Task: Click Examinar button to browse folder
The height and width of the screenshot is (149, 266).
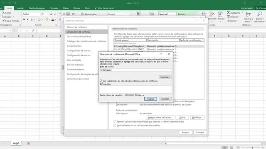Action: point(165,77)
